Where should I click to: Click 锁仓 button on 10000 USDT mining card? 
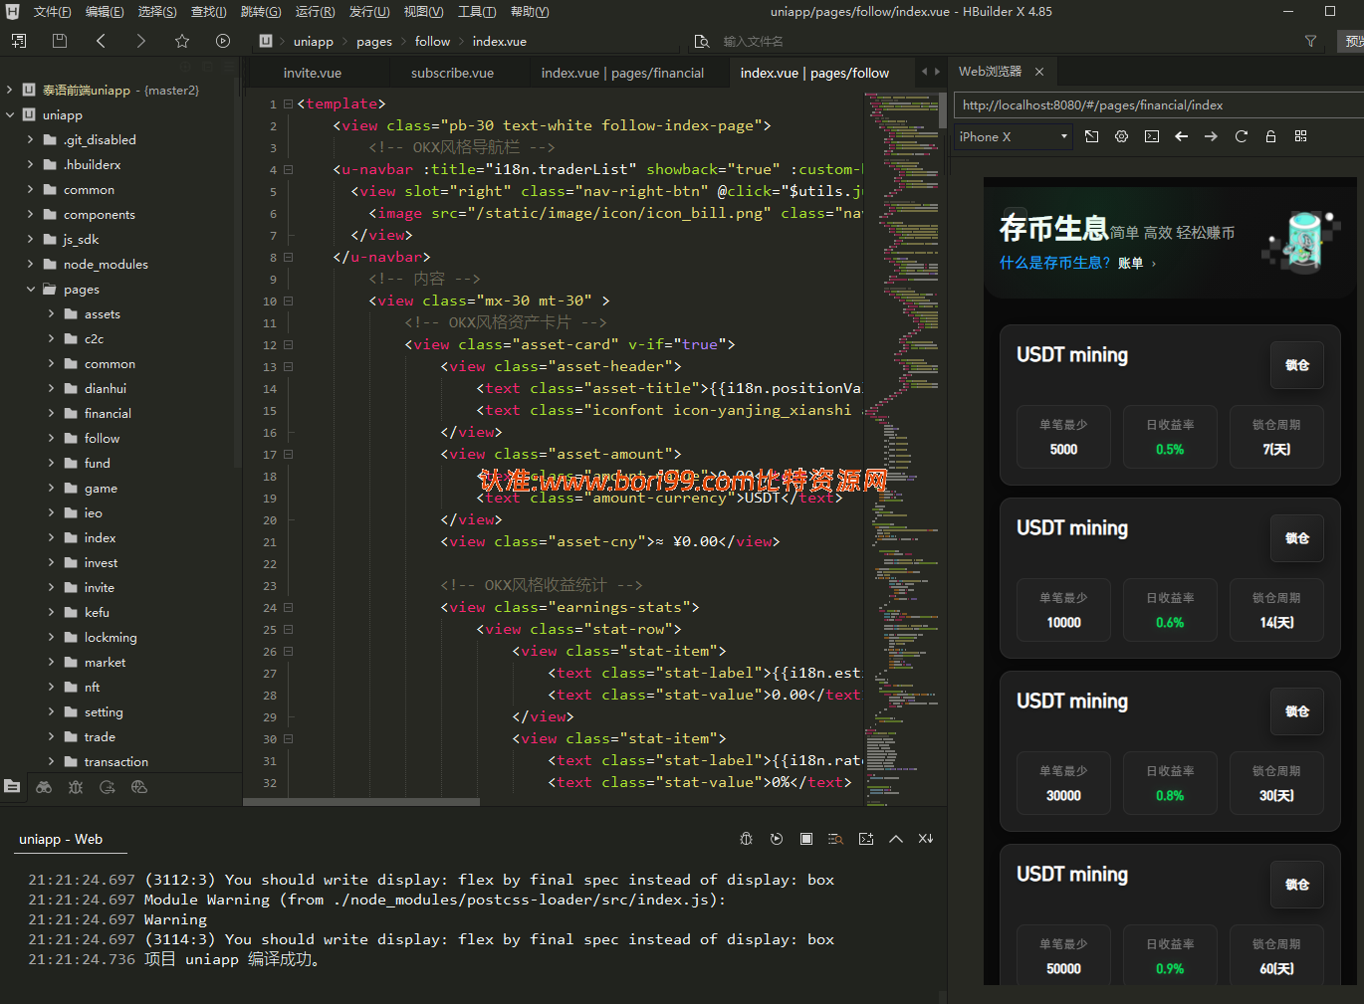[x=1296, y=538]
